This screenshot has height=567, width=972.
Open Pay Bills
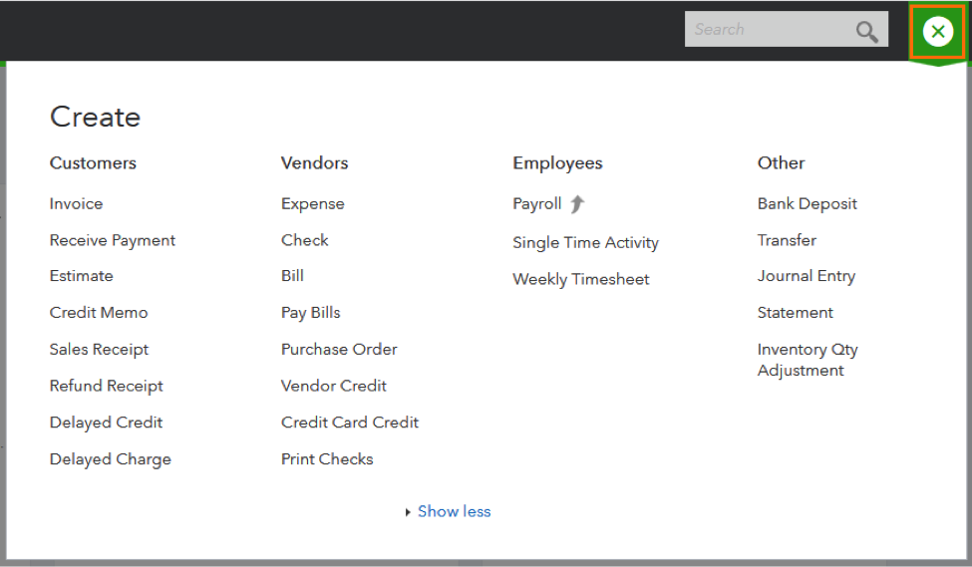[x=311, y=313]
